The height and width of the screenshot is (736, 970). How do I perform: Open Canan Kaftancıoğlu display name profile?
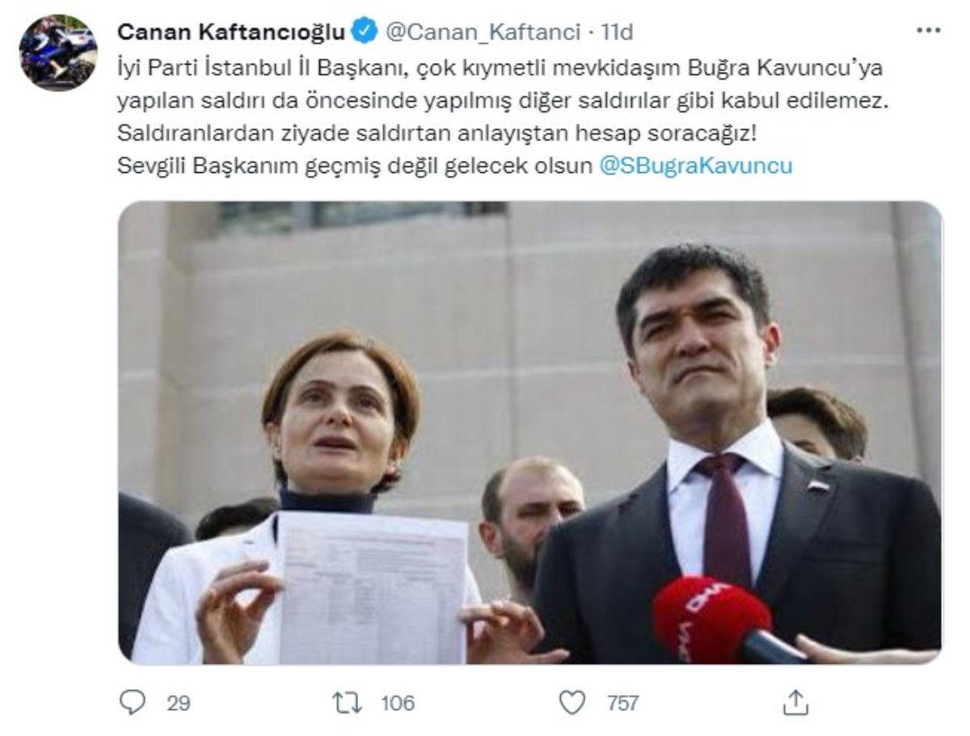(233, 32)
